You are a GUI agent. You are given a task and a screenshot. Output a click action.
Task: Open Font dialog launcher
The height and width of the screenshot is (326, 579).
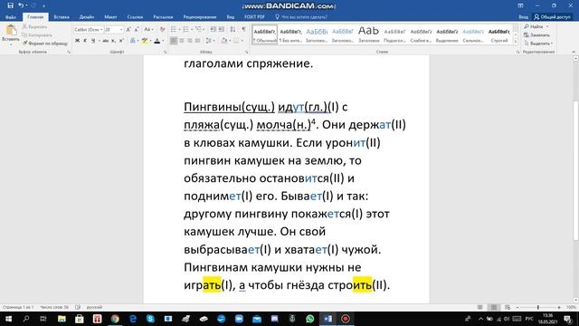(x=165, y=53)
